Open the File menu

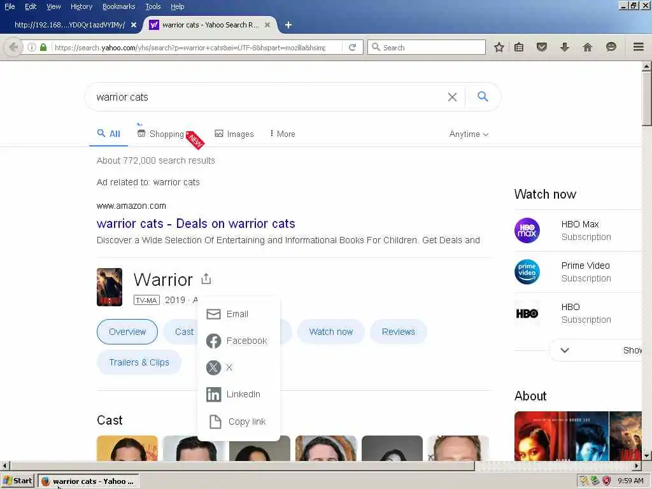pyautogui.click(x=10, y=6)
